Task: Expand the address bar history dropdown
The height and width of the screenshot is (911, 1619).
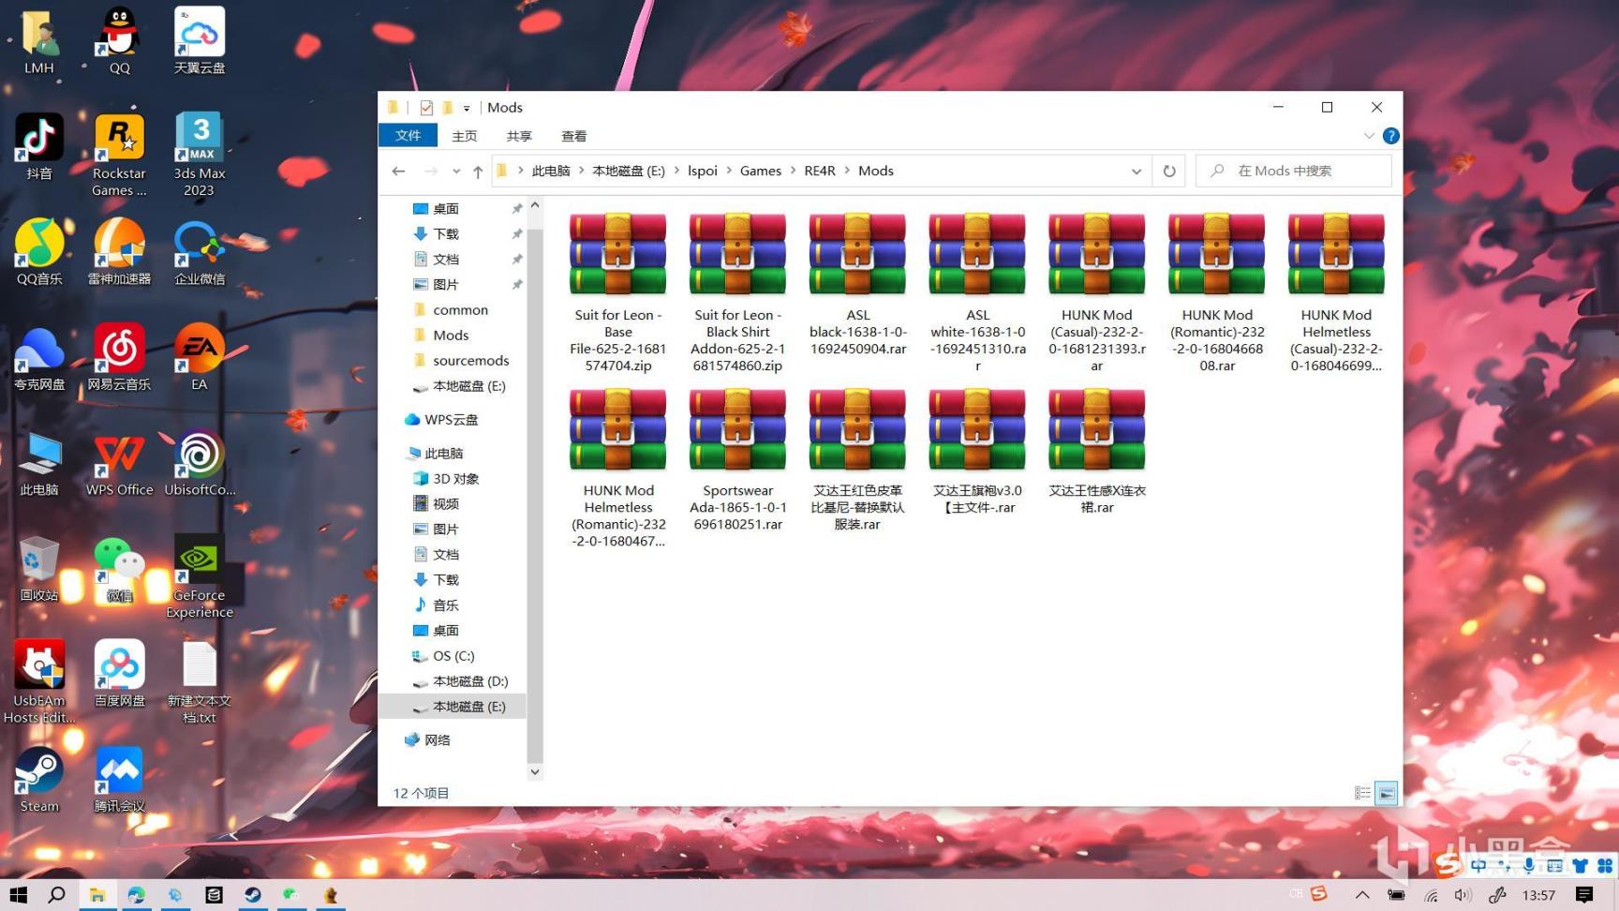Action: (1136, 171)
